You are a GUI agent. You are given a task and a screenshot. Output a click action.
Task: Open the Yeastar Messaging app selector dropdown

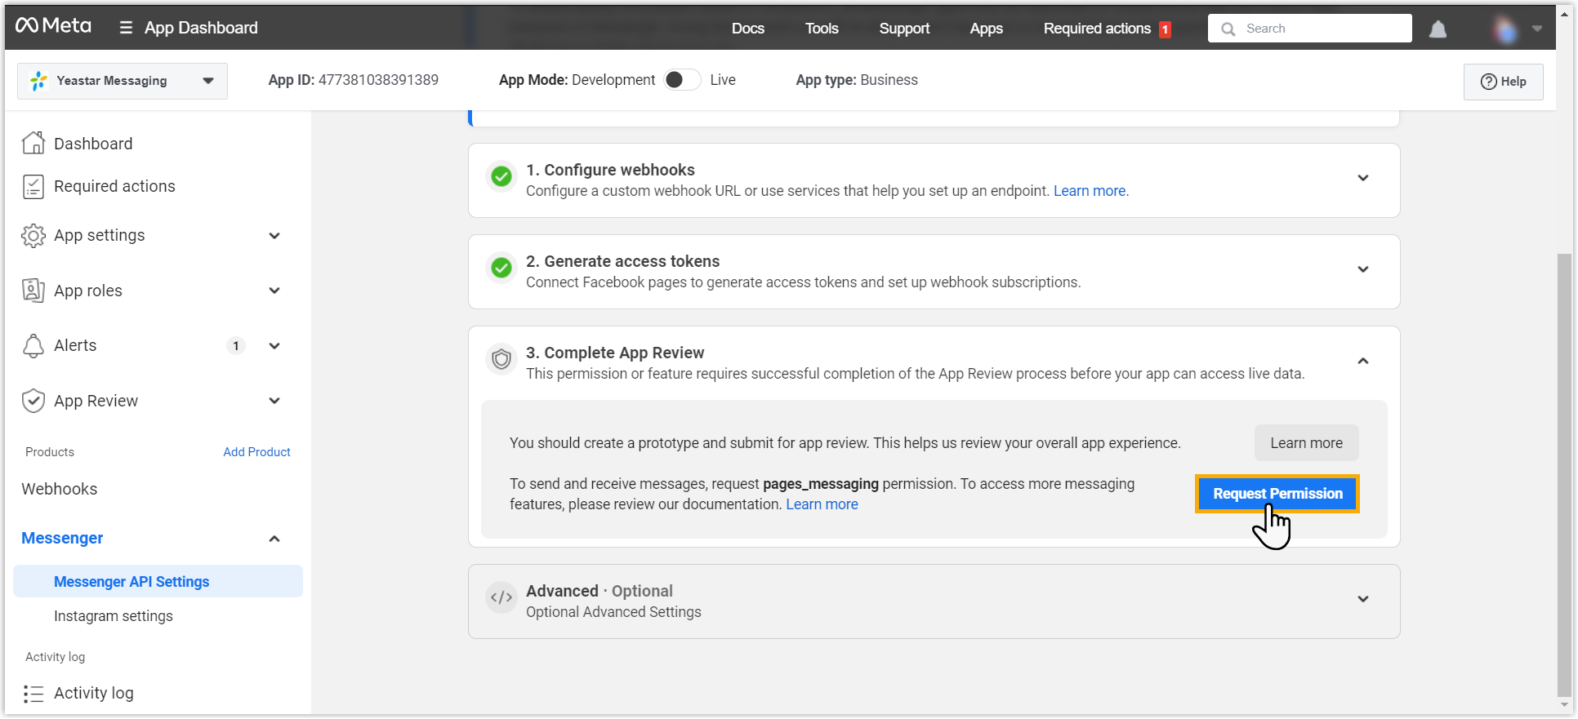123,81
